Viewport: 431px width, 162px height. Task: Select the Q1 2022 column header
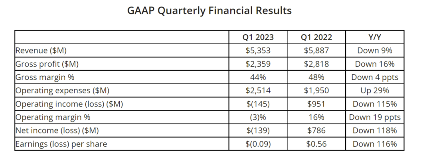click(x=316, y=38)
